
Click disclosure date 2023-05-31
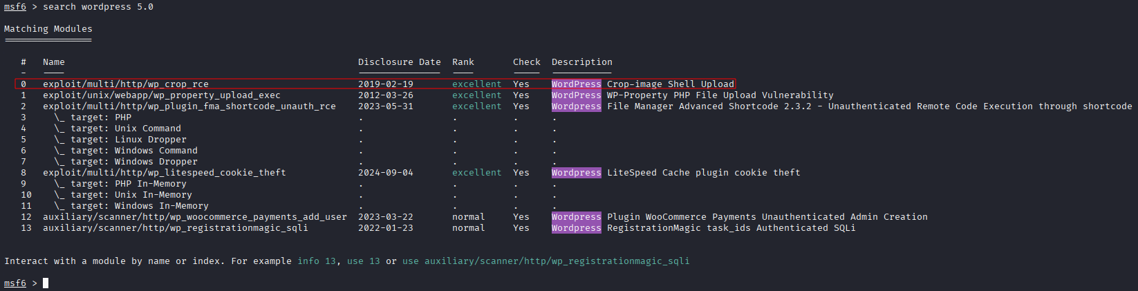point(386,106)
